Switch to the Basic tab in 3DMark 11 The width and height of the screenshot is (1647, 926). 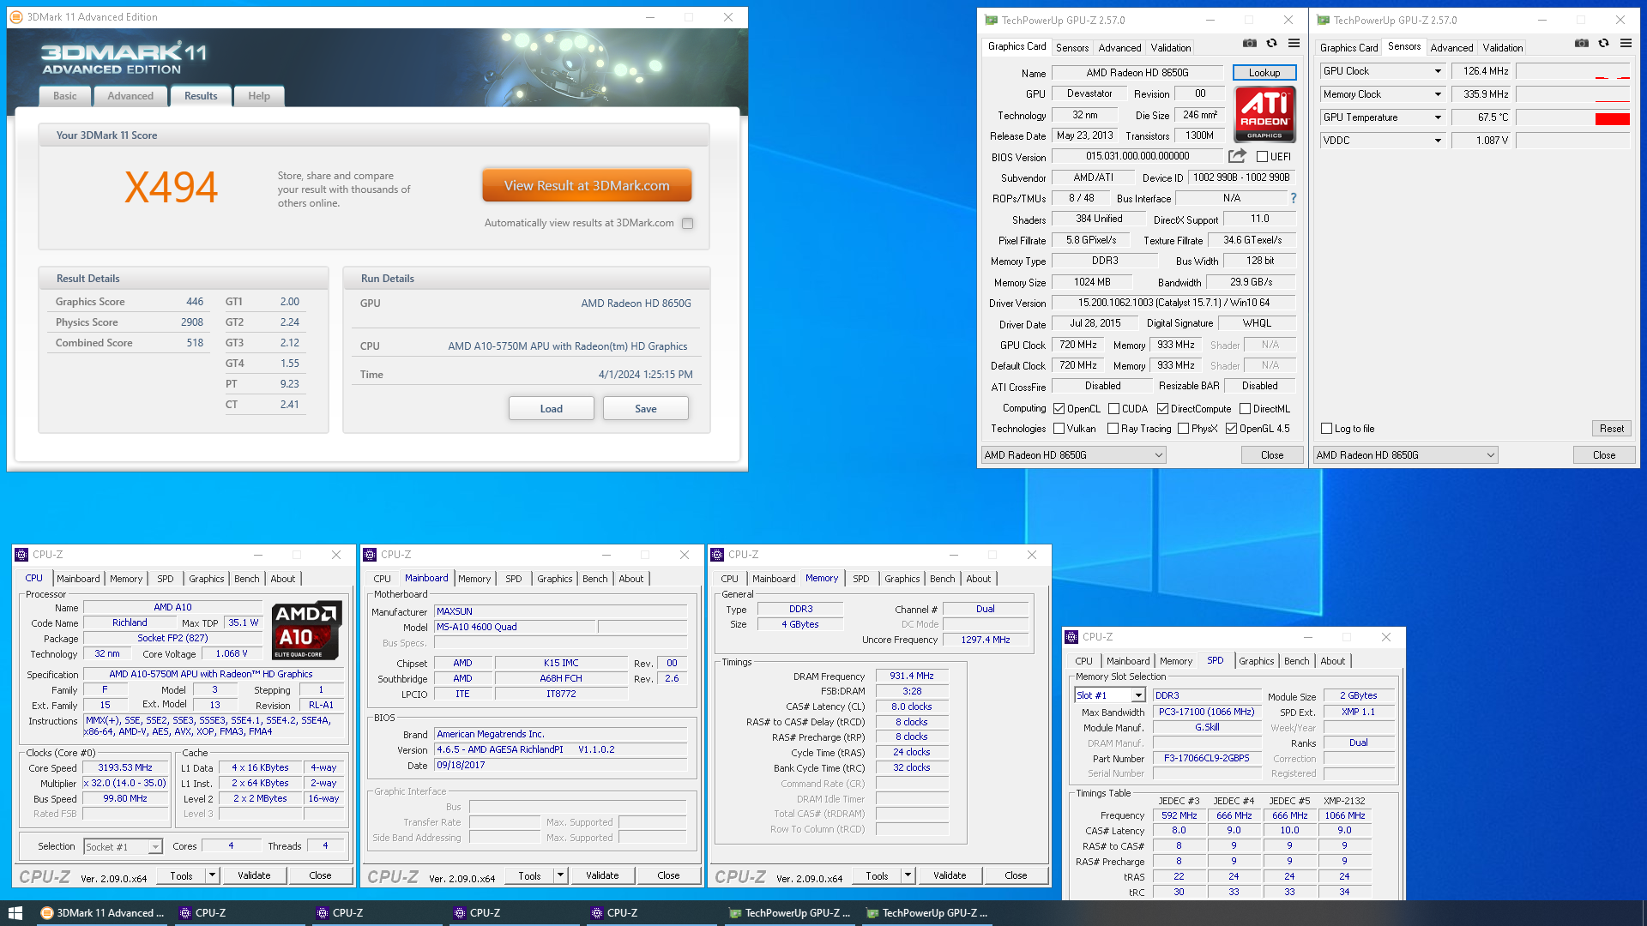pyautogui.click(x=65, y=96)
